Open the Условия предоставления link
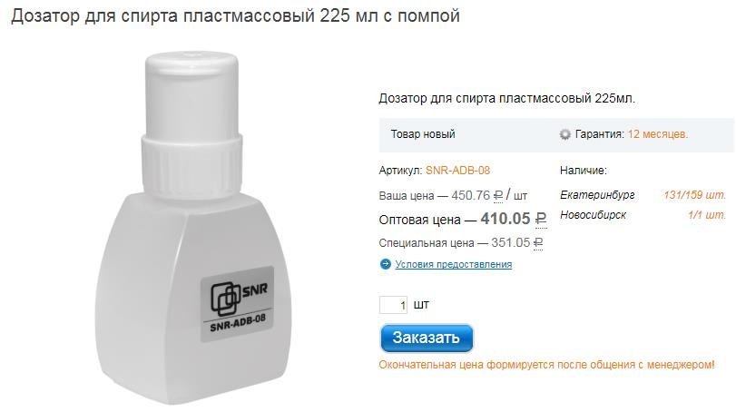 click(454, 264)
